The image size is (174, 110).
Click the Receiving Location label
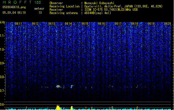click(64, 6)
